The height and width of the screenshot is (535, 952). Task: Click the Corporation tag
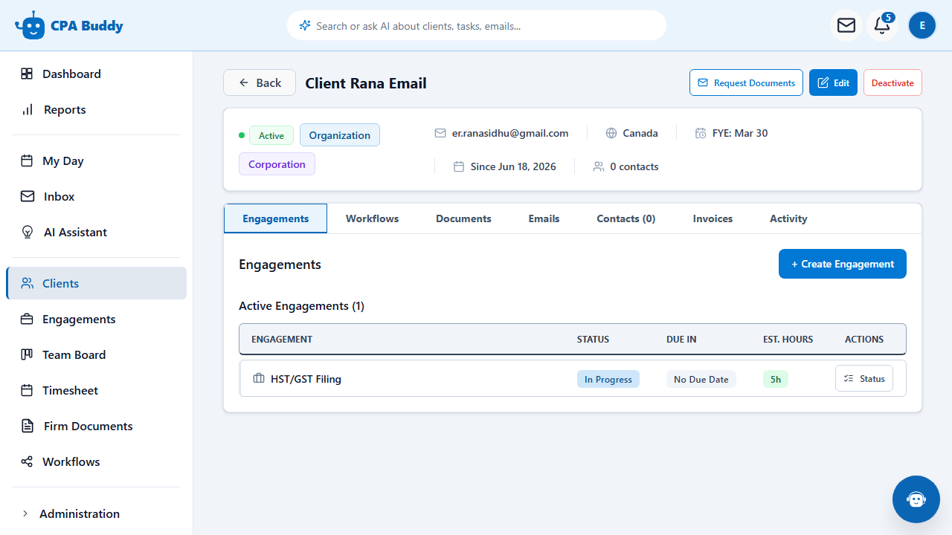pos(277,164)
